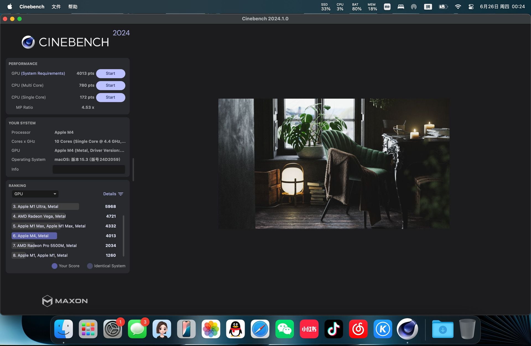Open the Wi-Fi menu
This screenshot has width=531, height=346.
point(458,7)
